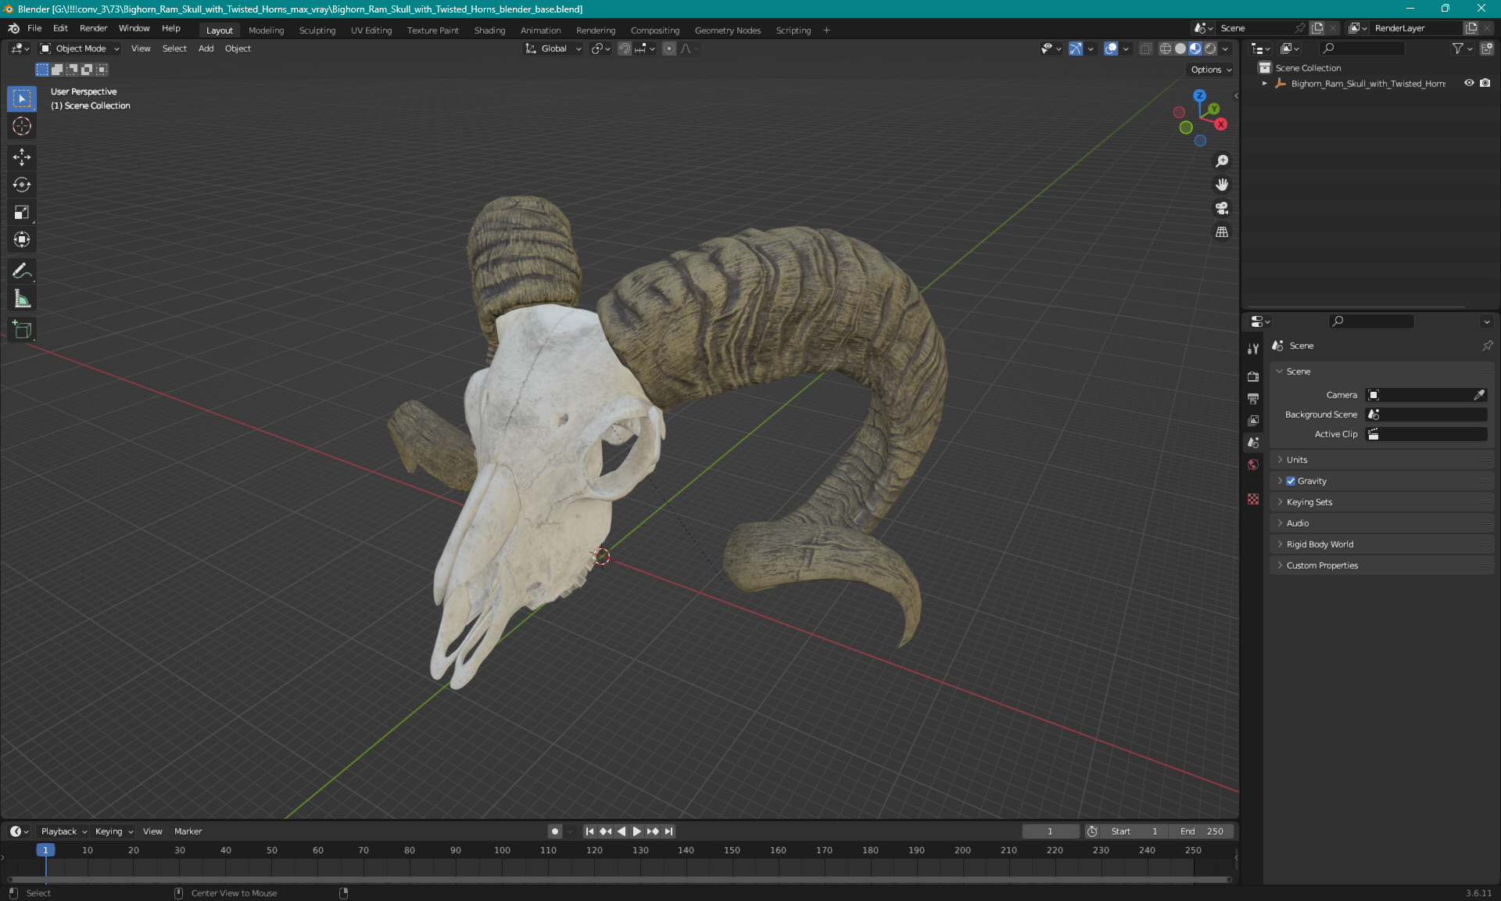This screenshot has width=1501, height=901.
Task: Toggle auto keying record button
Action: pos(555,831)
